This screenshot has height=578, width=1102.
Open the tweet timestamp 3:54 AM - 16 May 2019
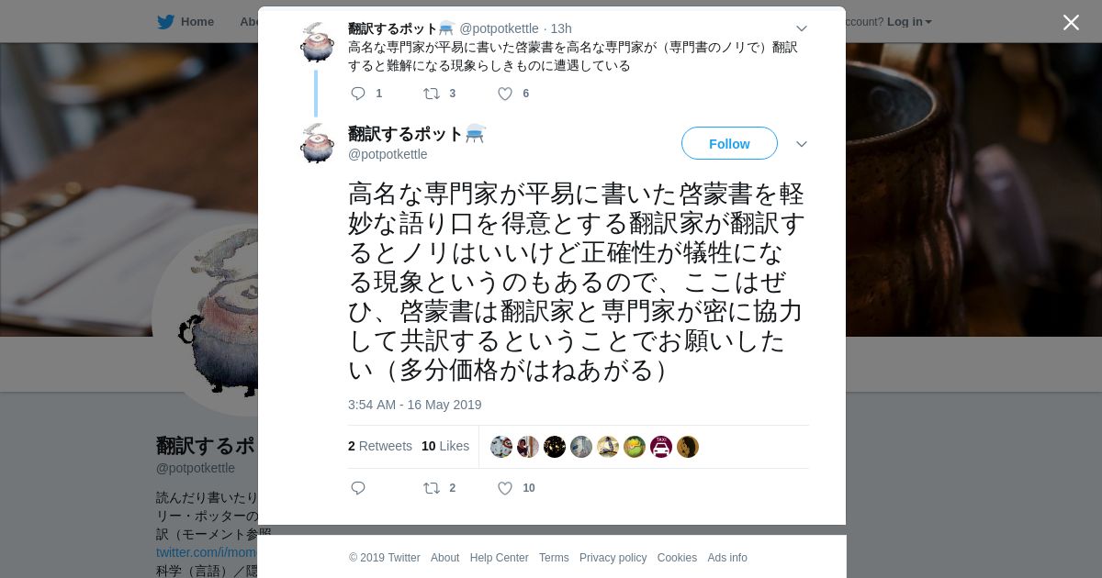tap(414, 405)
